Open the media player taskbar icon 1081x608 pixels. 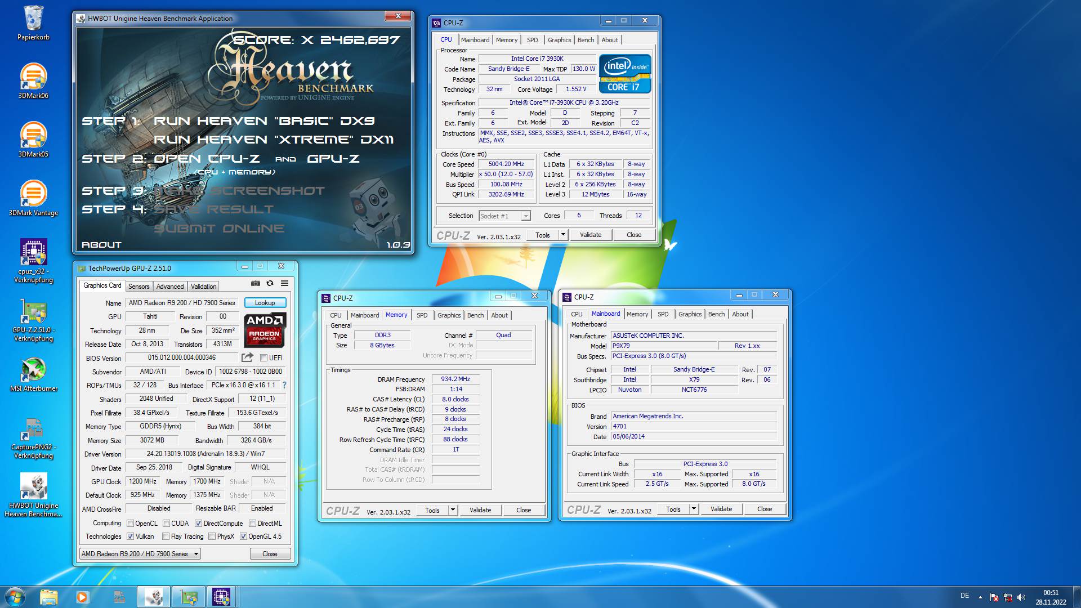point(82,597)
